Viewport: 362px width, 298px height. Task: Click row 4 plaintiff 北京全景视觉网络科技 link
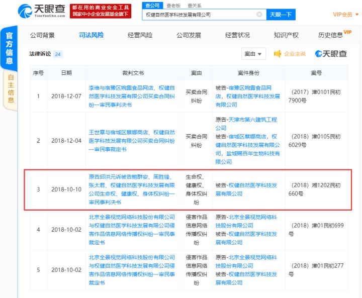[246, 221]
